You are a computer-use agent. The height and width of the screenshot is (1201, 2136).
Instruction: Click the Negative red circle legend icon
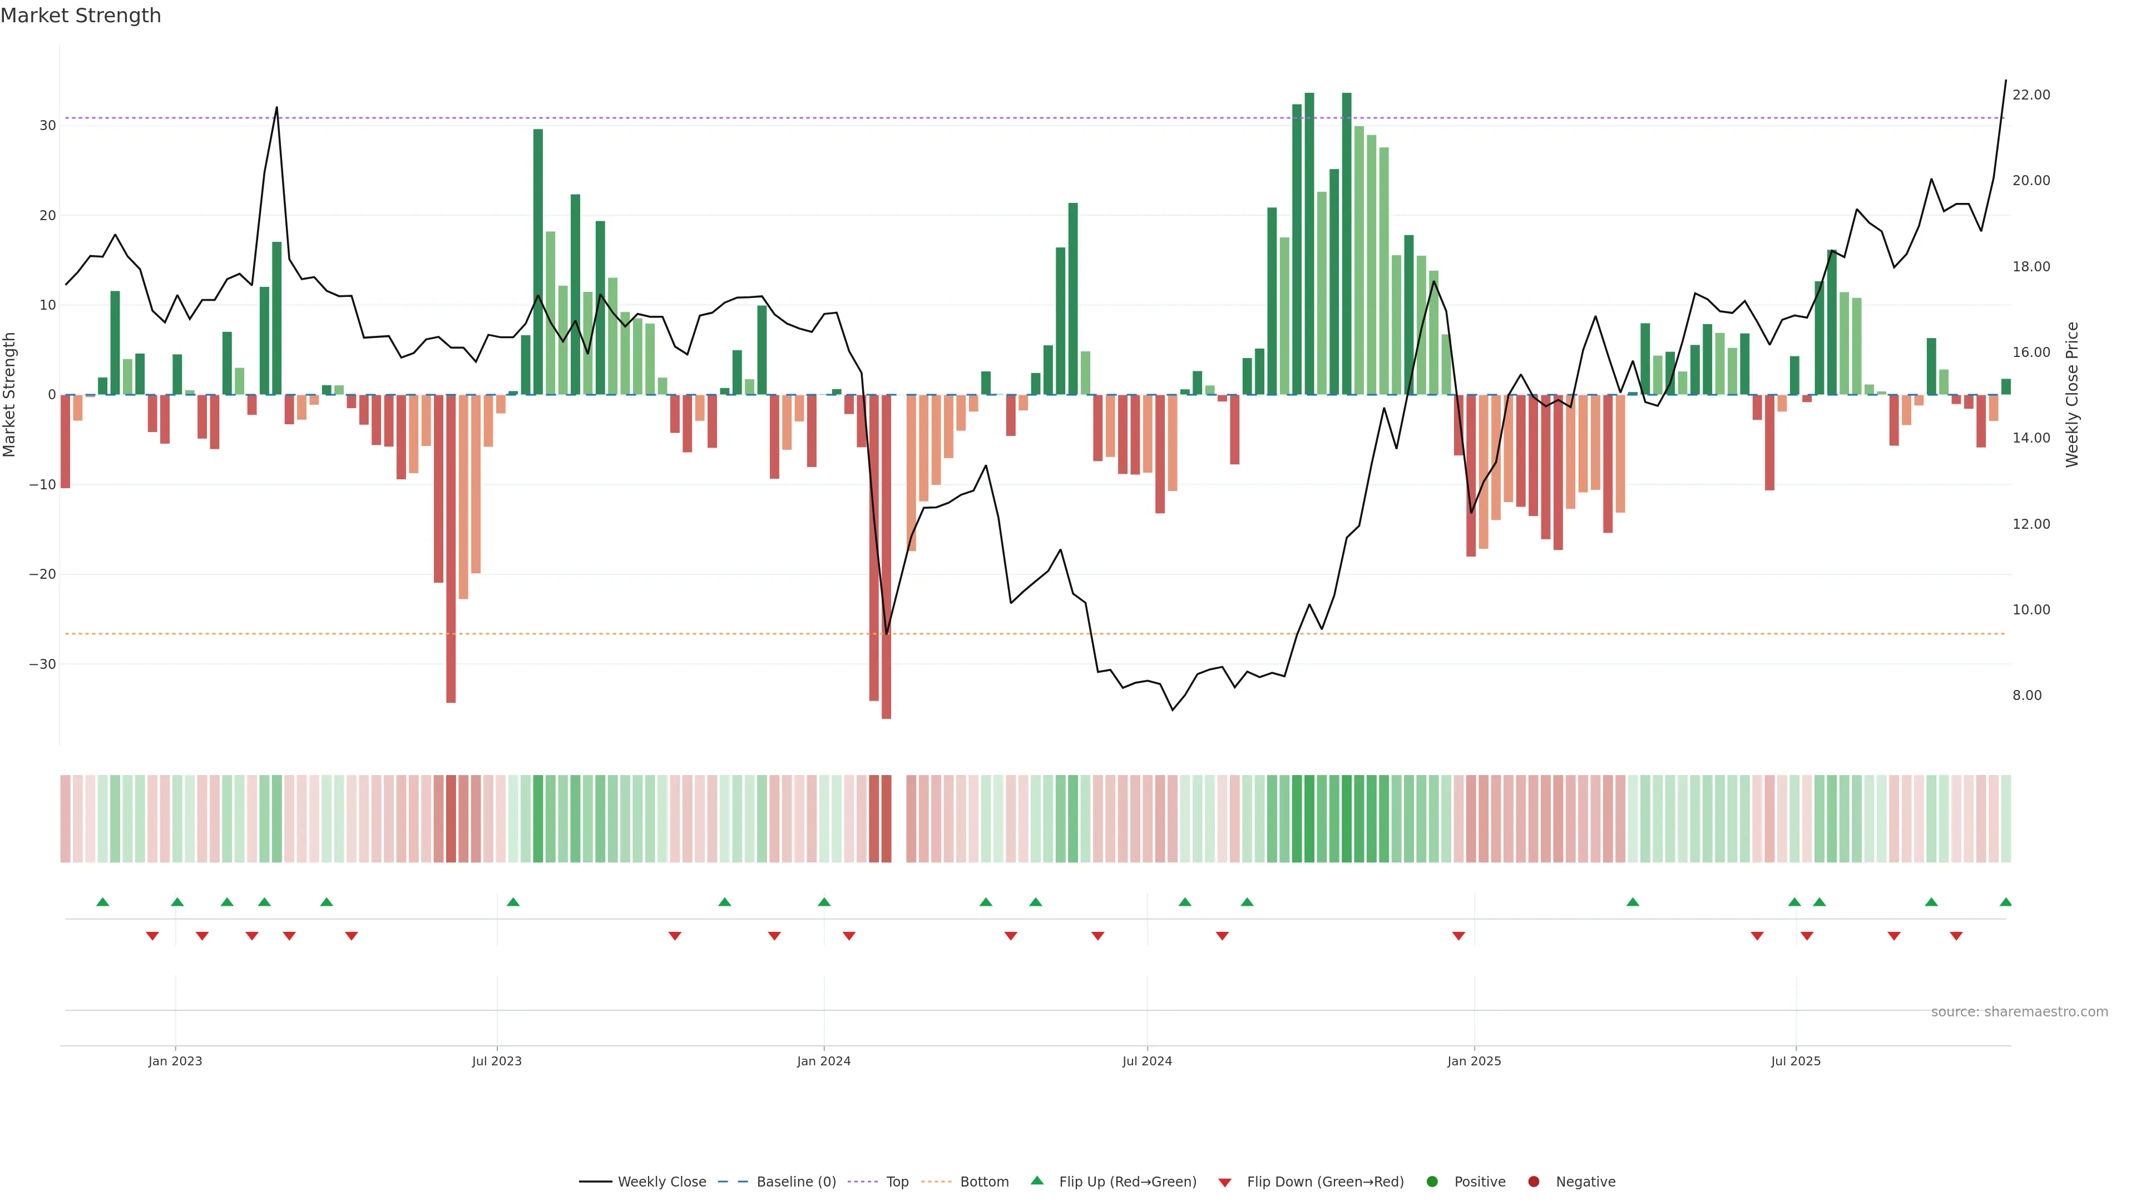pyautogui.click(x=1533, y=1182)
